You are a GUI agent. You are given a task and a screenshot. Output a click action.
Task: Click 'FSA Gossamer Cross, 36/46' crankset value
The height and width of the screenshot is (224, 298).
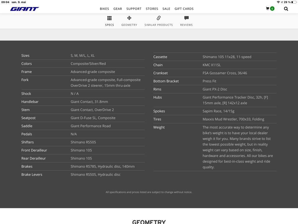(x=225, y=73)
